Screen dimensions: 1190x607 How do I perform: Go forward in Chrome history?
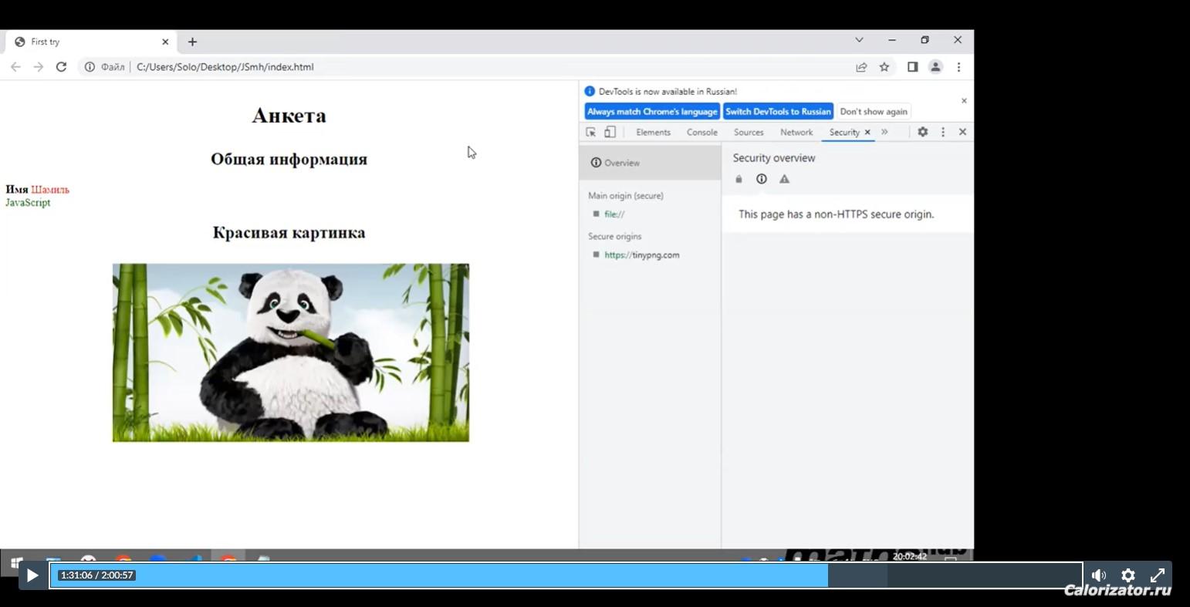pyautogui.click(x=39, y=67)
